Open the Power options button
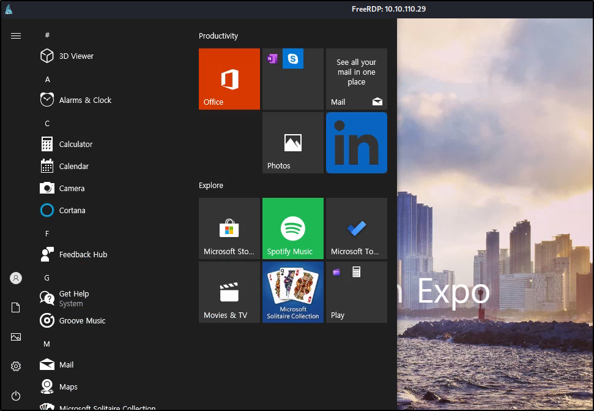This screenshot has width=594, height=411. point(16,396)
